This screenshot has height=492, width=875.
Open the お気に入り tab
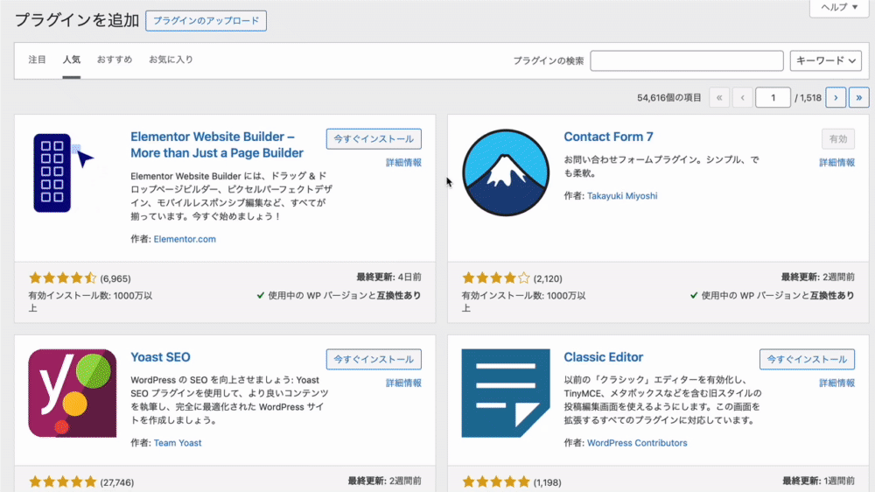pos(171,60)
